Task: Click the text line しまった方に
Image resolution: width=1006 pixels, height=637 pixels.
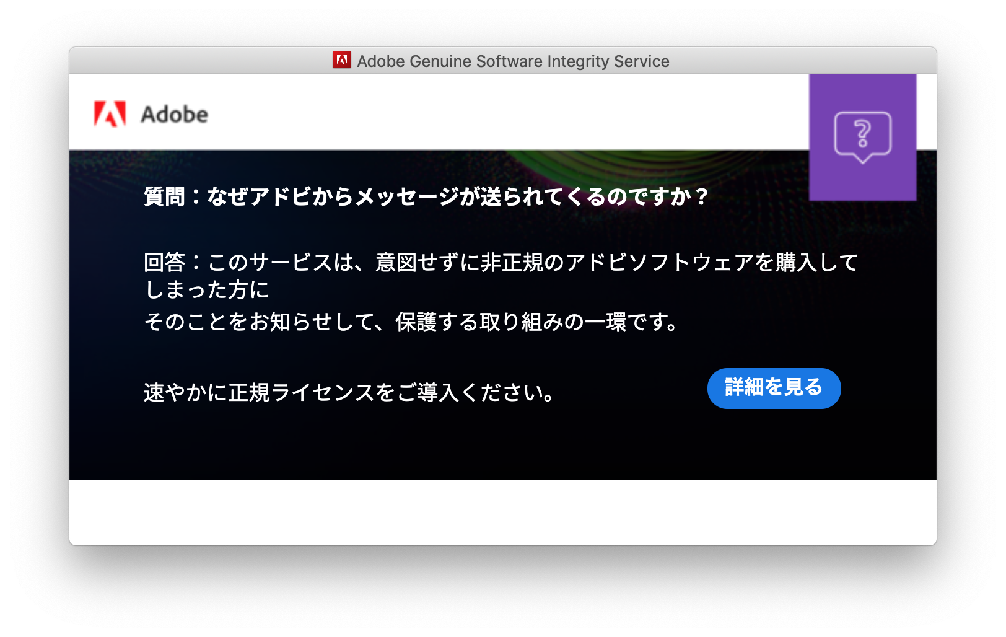Action: click(x=206, y=289)
